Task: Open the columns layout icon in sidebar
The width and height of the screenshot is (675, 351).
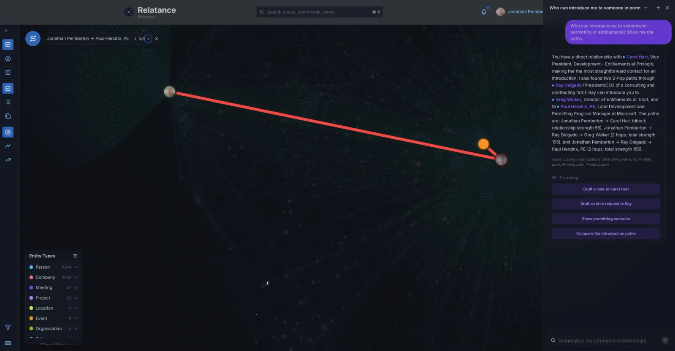Action: [x=8, y=73]
